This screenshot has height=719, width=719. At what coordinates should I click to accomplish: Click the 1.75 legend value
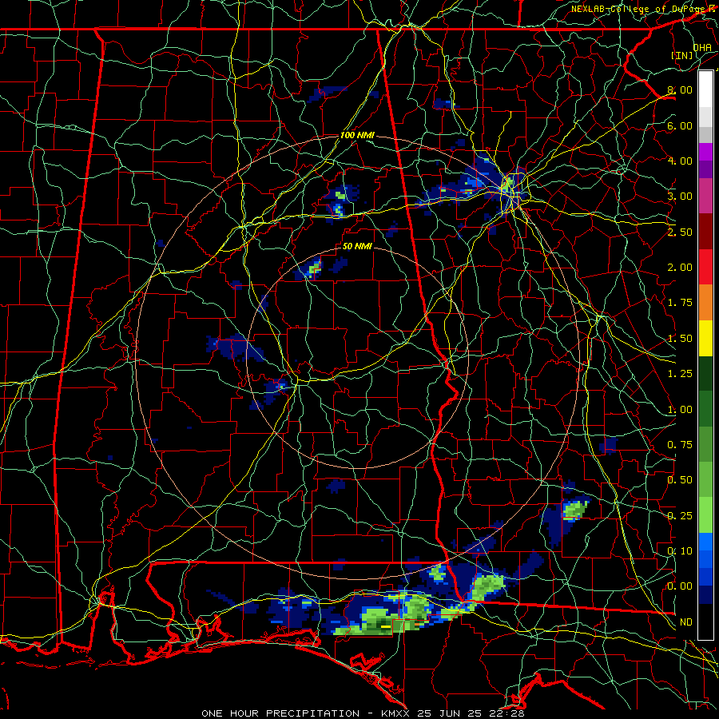pos(680,303)
